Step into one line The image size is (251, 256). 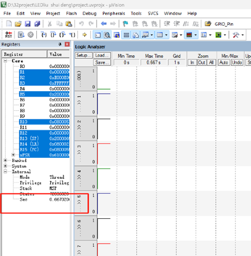coord(44,35)
